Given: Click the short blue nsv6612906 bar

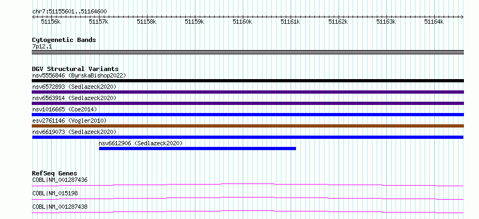Looking at the screenshot, I should pos(198,149).
